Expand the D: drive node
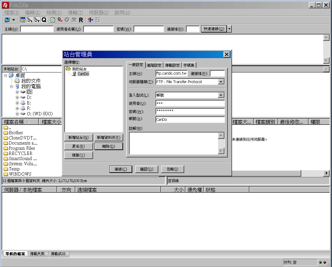Viewport: 332px width, 267px height. (x=17, y=97)
